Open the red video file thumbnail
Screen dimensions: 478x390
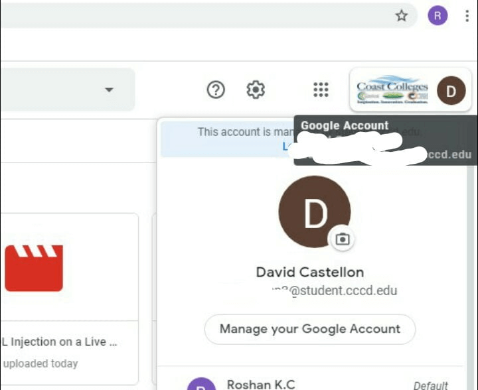34,268
